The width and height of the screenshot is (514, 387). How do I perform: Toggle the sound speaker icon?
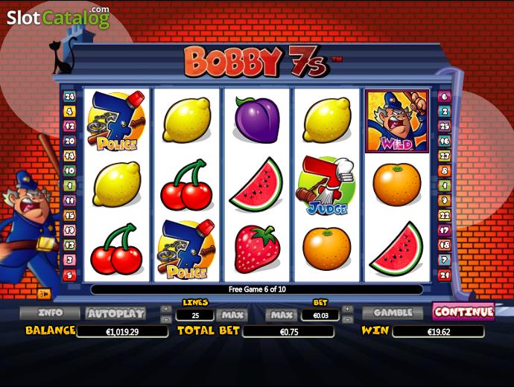pos(44,294)
